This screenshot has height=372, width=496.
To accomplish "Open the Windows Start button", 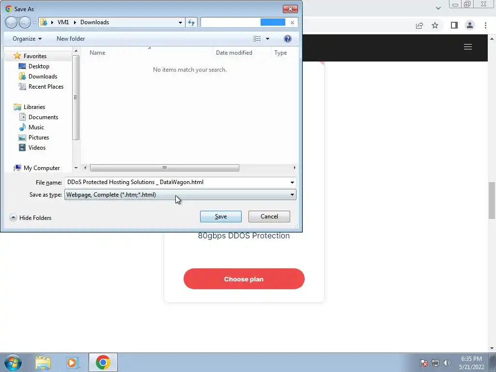I will pos(13,362).
